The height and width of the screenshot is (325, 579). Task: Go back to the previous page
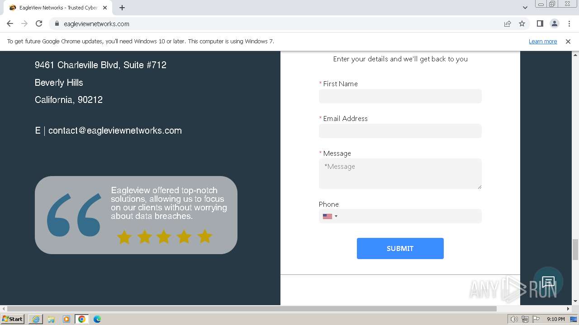10,23
